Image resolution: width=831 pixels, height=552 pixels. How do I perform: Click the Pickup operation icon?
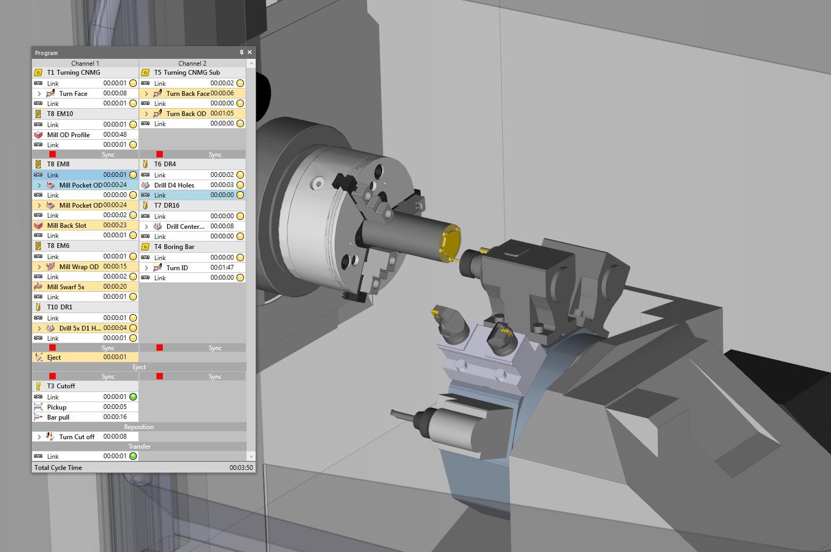38,407
